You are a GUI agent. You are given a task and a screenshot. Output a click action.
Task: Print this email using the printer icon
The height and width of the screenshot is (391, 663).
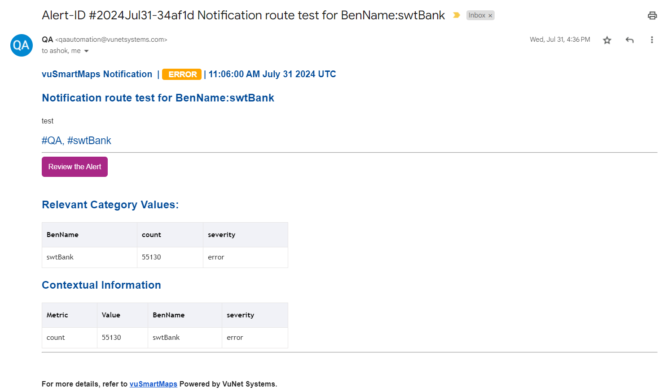[x=652, y=16]
